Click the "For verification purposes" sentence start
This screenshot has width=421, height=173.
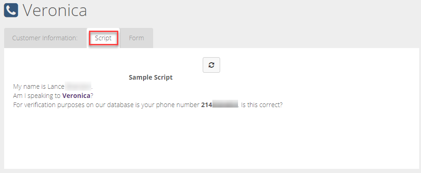(x=43, y=105)
